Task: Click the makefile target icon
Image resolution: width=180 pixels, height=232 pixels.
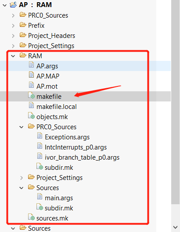Action: click(x=31, y=96)
